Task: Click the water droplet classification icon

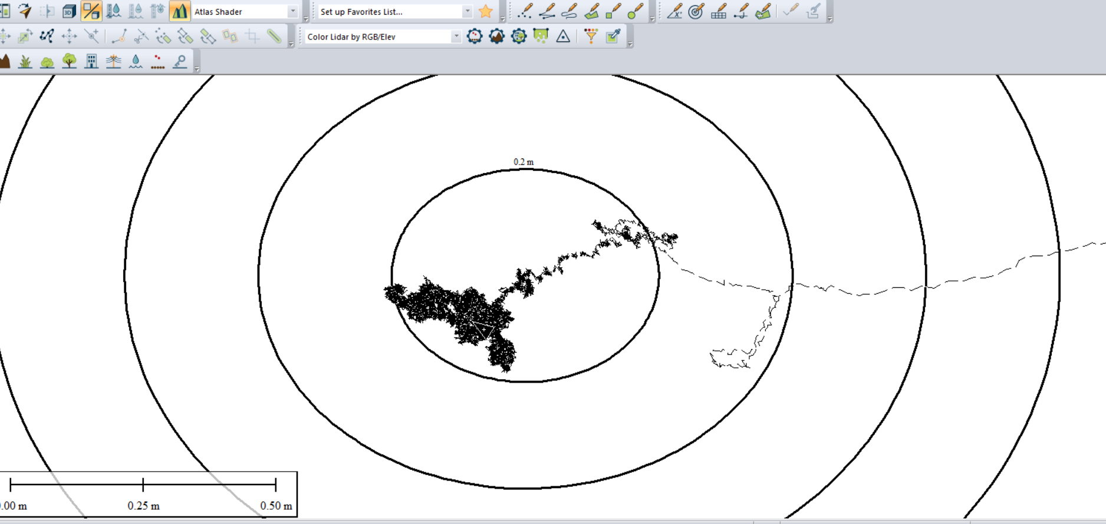Action: pyautogui.click(x=136, y=61)
